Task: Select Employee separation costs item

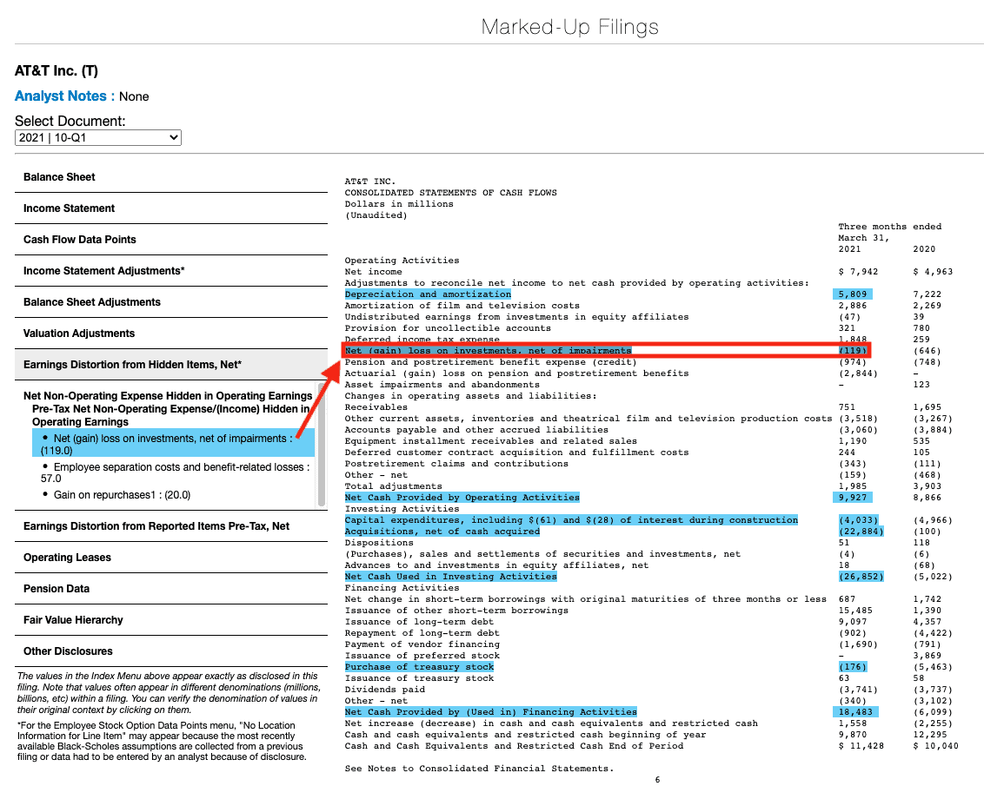Action: coord(175,472)
